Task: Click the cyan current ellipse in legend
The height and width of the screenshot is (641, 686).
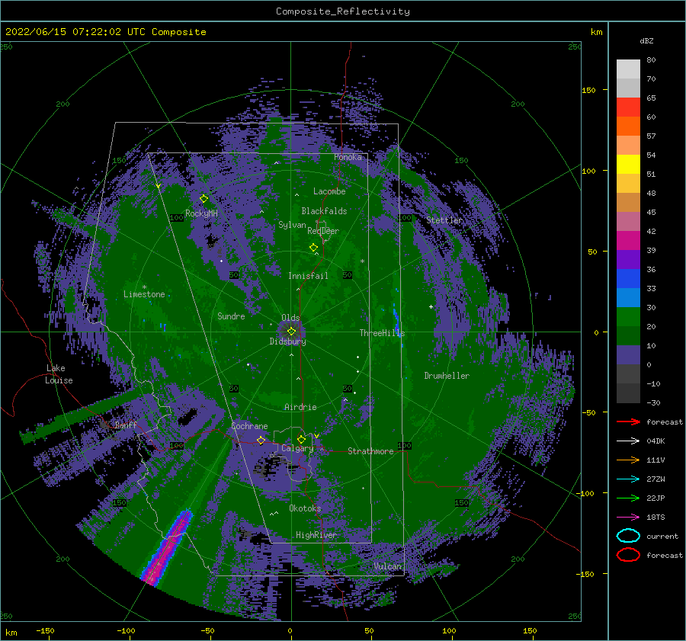Action: click(628, 536)
